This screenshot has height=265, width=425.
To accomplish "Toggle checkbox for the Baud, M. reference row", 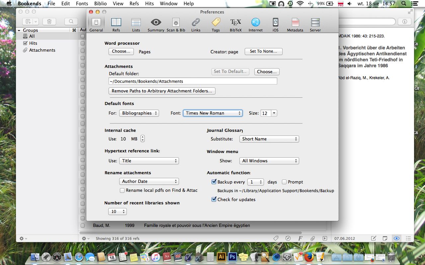I will point(83,226).
